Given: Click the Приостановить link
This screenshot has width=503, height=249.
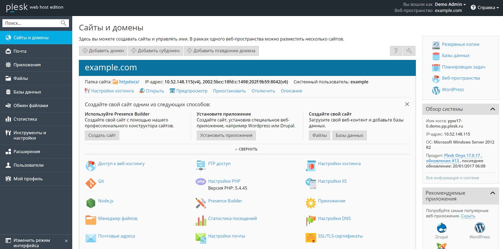Looking at the screenshot, I should 229,91.
